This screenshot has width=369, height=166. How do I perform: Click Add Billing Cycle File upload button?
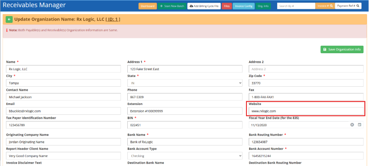tap(204, 6)
